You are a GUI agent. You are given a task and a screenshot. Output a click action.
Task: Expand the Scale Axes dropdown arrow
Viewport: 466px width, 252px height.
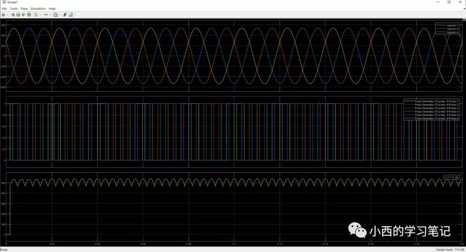point(60,15)
